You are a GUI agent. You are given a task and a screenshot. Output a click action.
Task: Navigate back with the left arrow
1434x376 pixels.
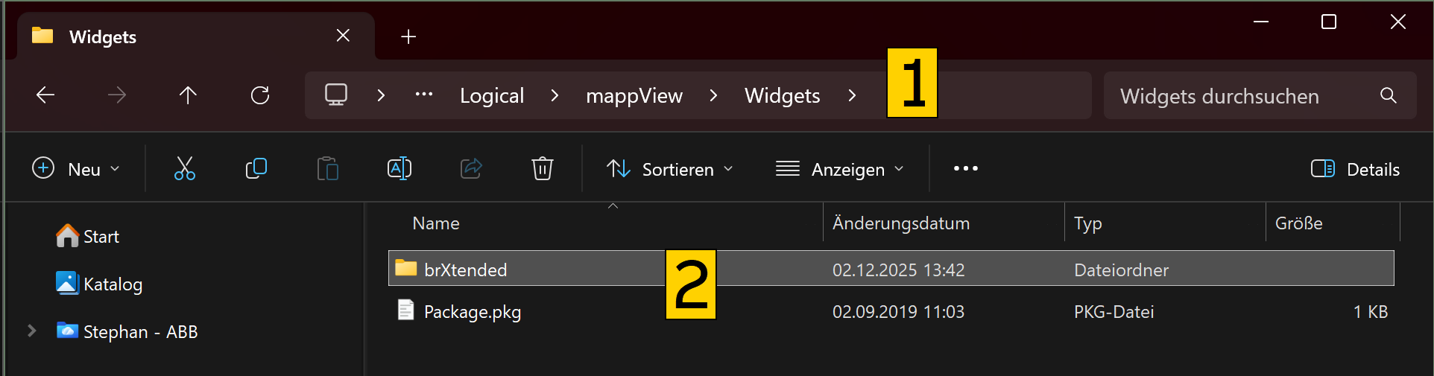[x=45, y=95]
